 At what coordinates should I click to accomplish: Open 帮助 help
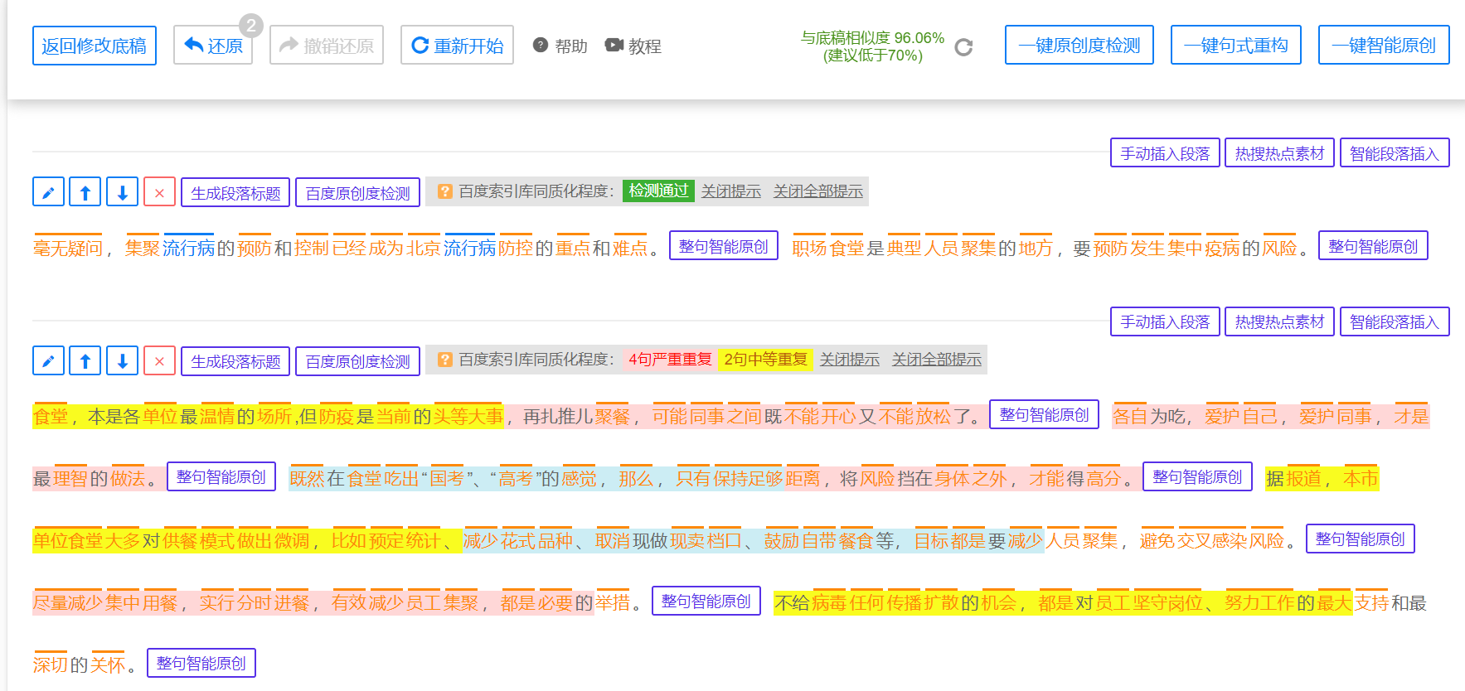pyautogui.click(x=560, y=46)
